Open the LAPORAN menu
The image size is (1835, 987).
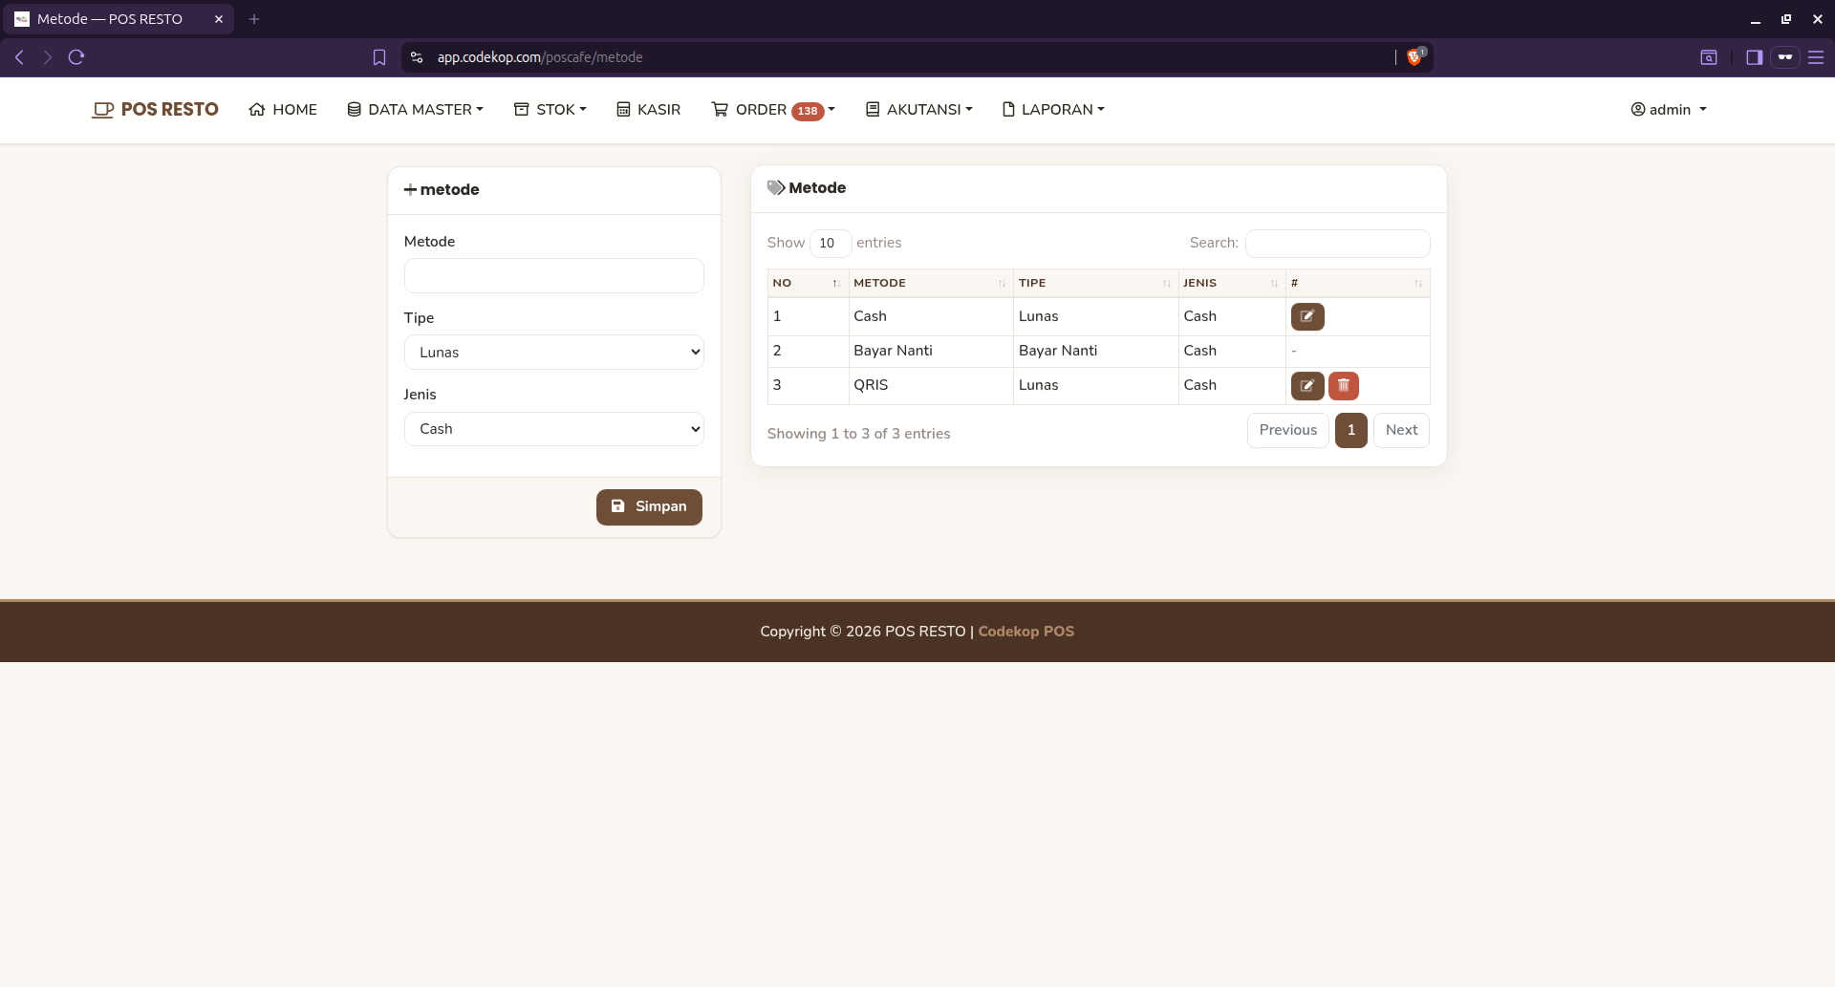(x=1053, y=110)
